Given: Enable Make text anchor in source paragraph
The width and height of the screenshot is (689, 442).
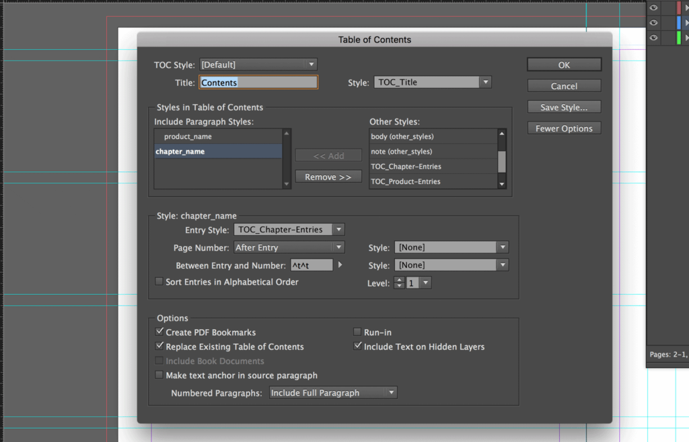Looking at the screenshot, I should pyautogui.click(x=159, y=375).
